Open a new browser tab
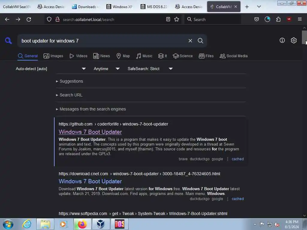The width and height of the screenshot is (307, 230). coord(247,7)
